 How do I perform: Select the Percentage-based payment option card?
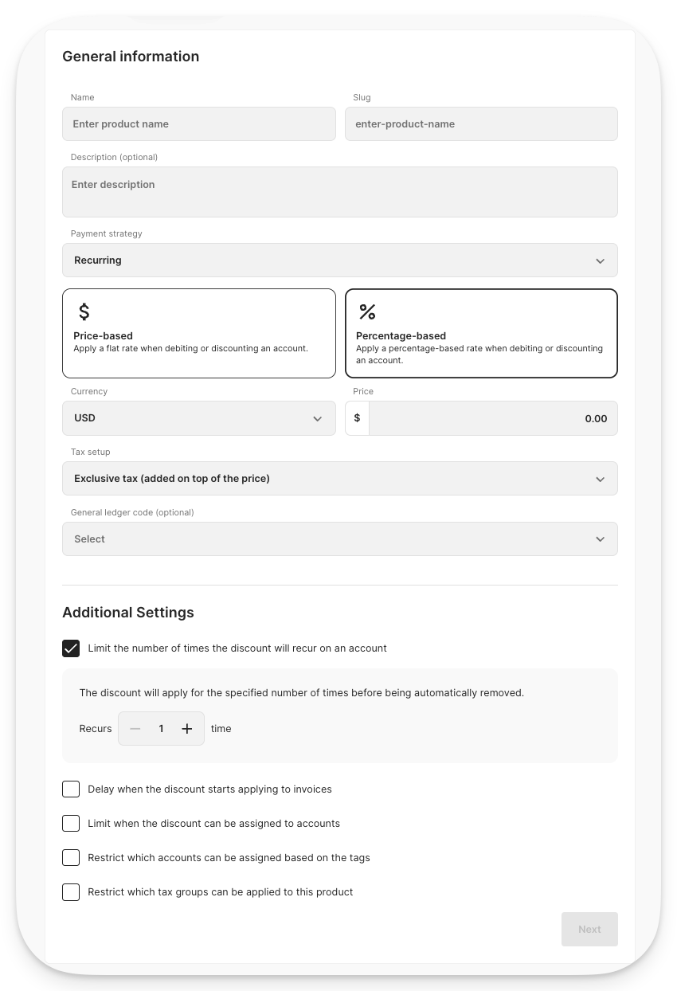point(481,333)
